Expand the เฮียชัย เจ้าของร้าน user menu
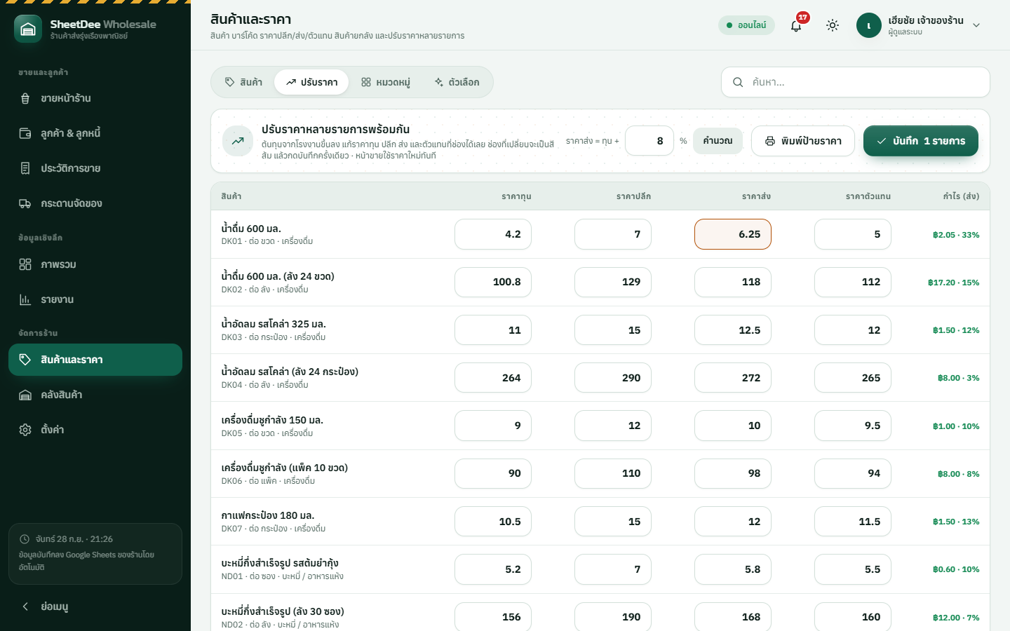Screen dimensions: 1010x631 click(x=919, y=25)
